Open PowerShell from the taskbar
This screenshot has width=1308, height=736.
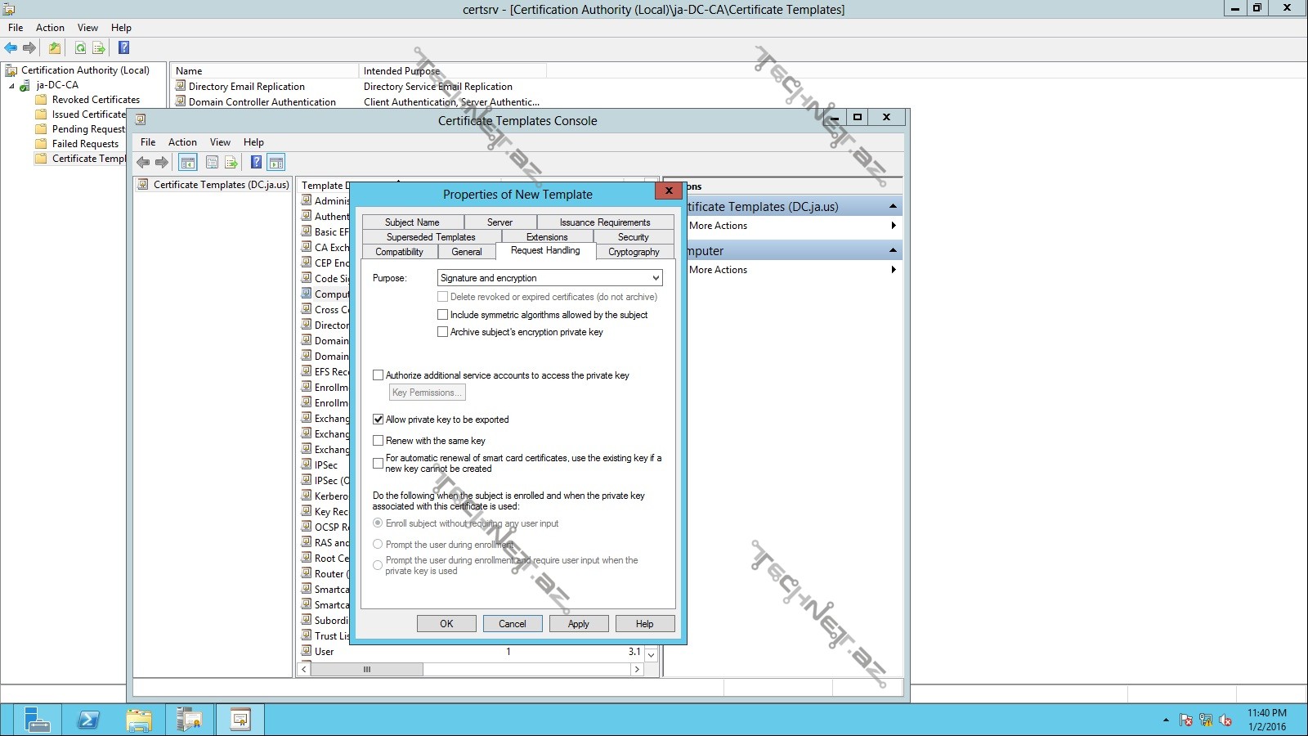[88, 720]
